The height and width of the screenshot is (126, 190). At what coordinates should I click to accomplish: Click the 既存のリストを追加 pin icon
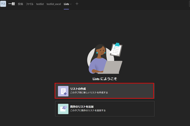pyautogui.click(x=63, y=109)
